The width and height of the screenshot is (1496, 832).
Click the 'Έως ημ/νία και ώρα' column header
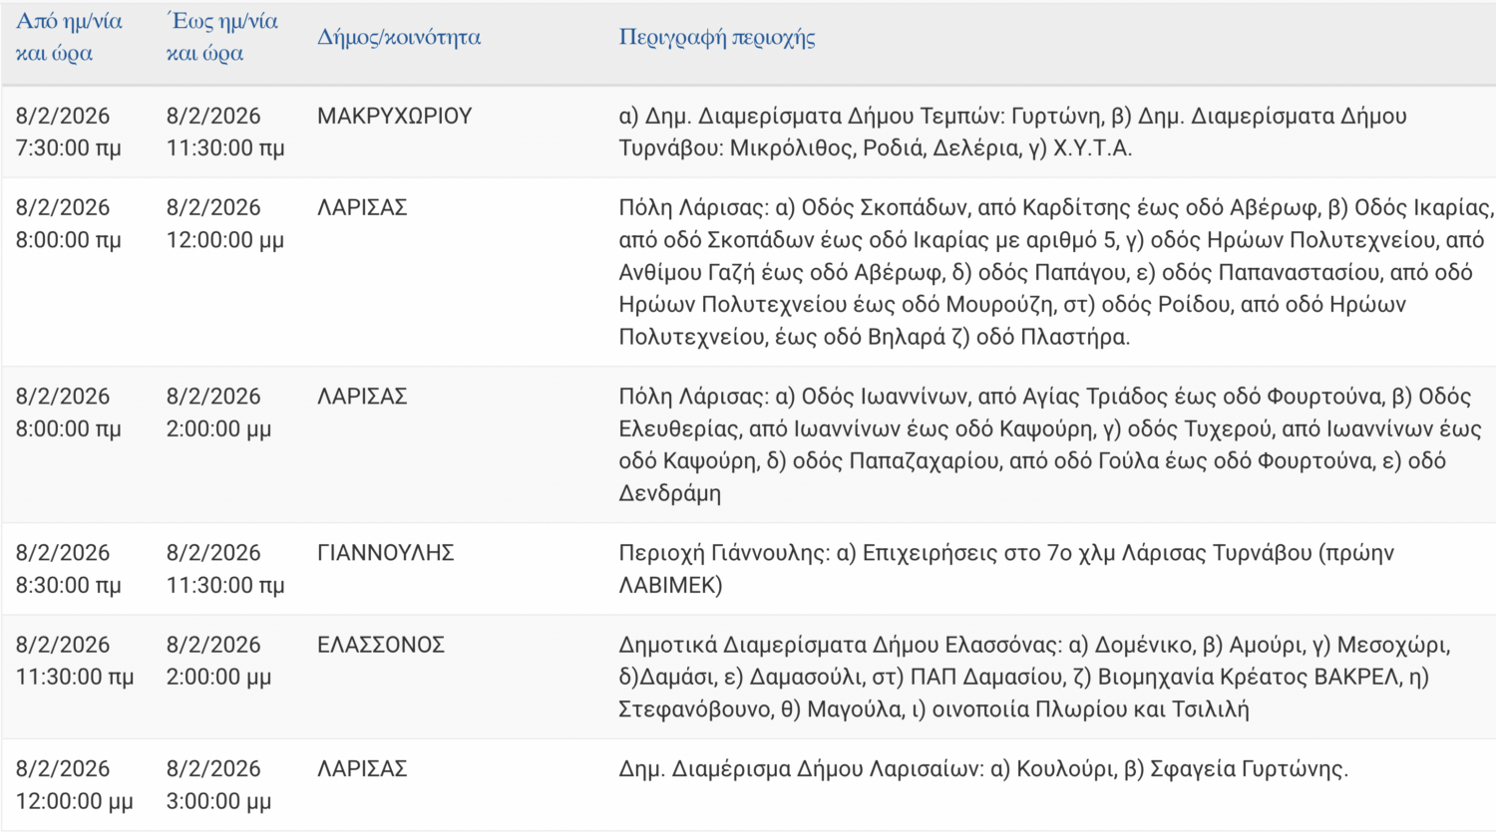point(221,37)
